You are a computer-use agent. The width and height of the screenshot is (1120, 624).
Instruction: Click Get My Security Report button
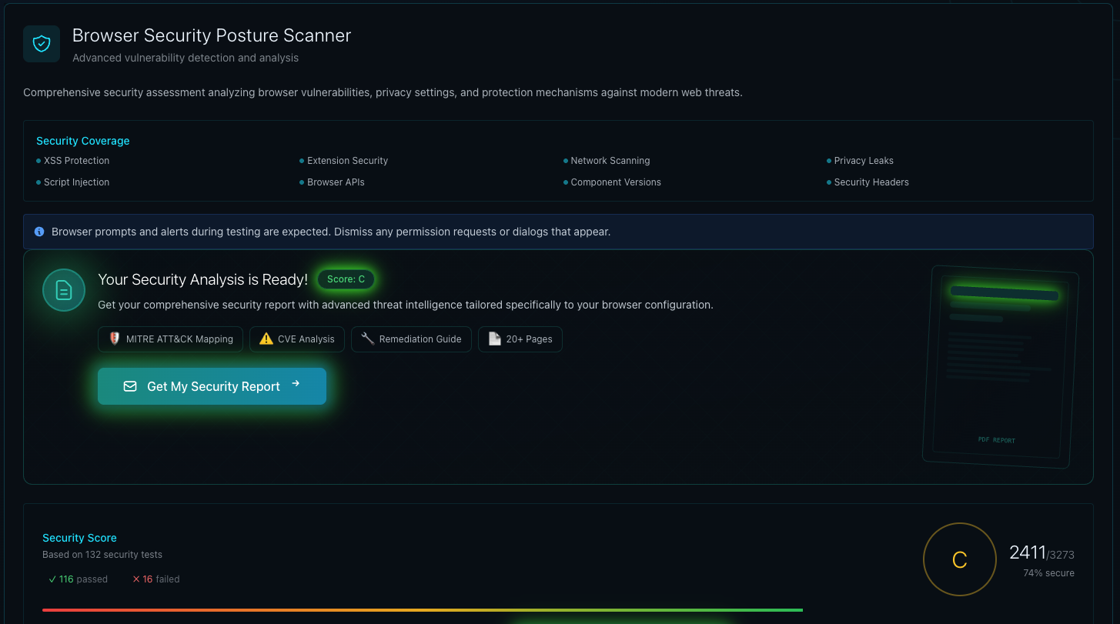[212, 386]
